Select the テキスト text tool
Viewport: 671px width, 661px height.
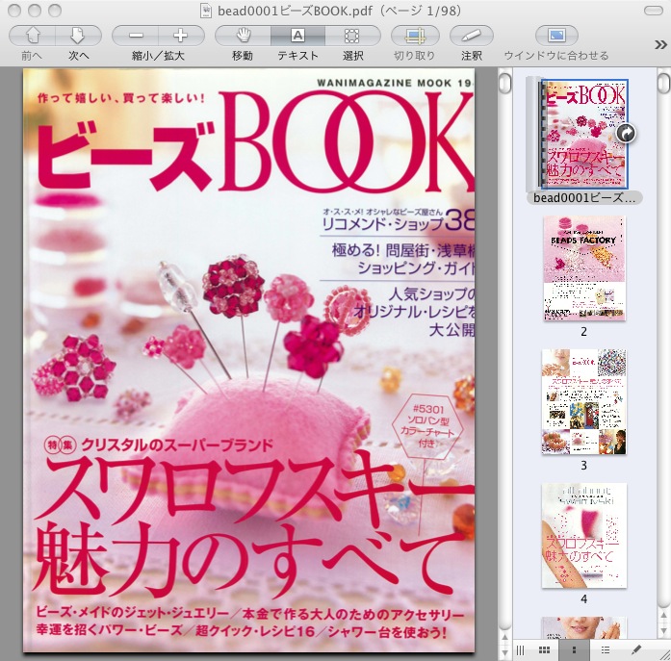click(x=297, y=36)
